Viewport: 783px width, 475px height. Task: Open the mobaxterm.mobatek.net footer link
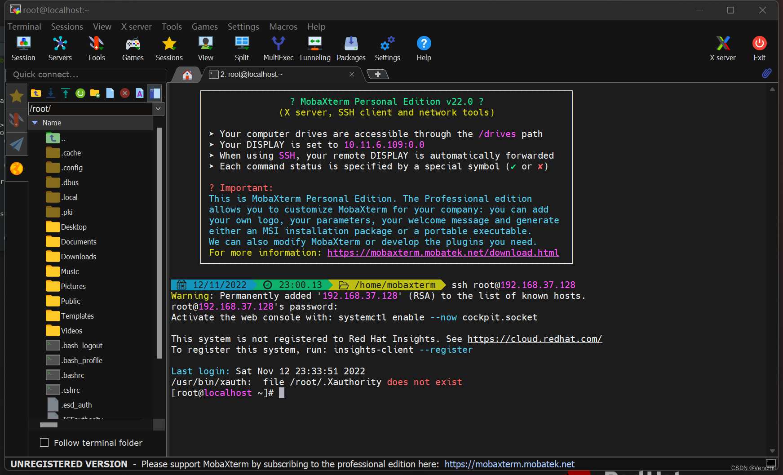click(509, 464)
